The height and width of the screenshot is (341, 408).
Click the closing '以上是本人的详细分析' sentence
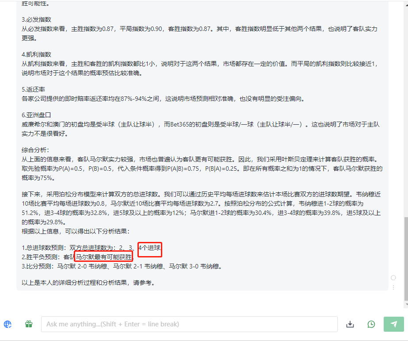coord(88,283)
